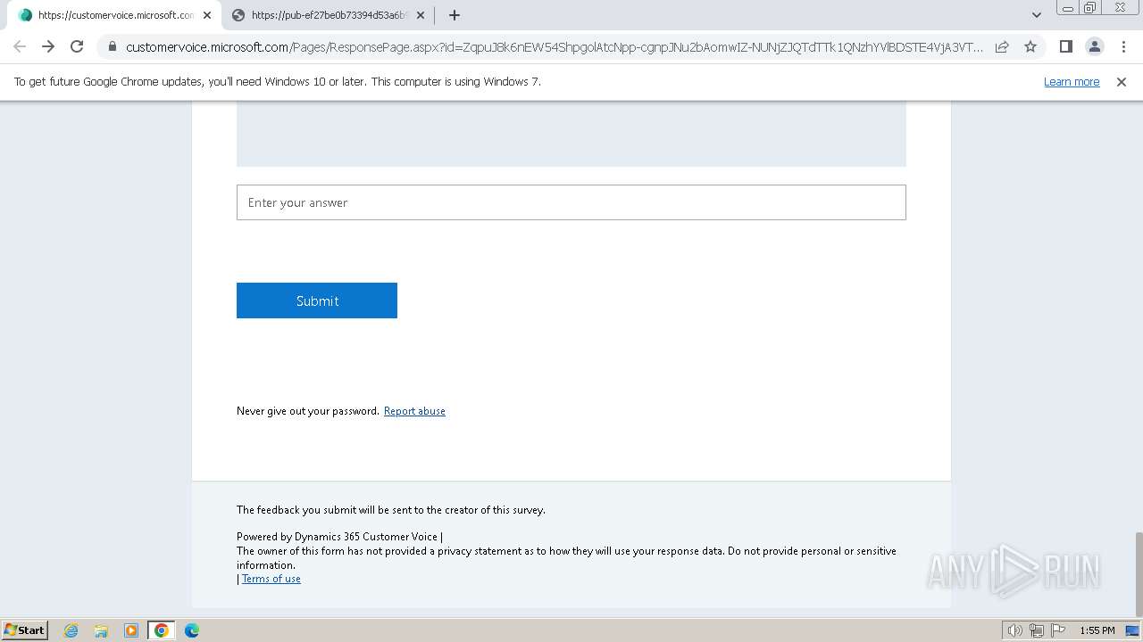Expand the tab search dropdown arrow
The image size is (1143, 642).
click(1036, 15)
